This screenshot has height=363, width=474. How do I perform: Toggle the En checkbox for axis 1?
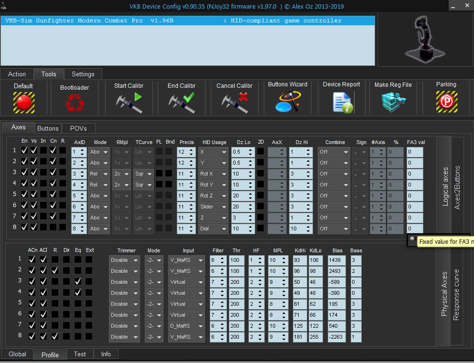25,150
